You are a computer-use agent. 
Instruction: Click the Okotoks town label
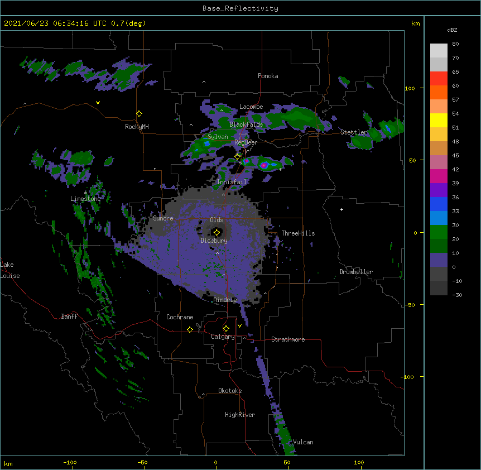click(x=230, y=391)
